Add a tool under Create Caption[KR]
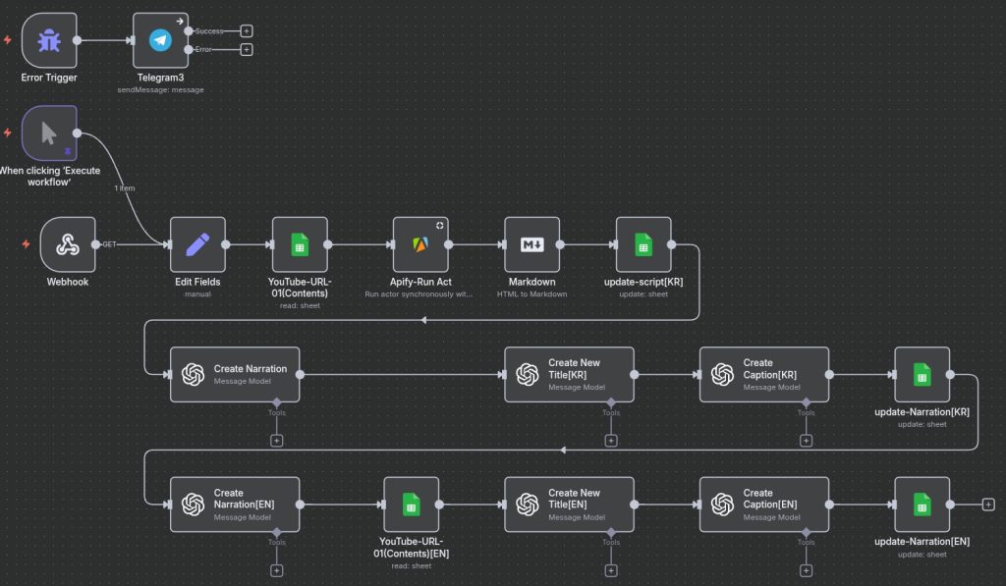1006x586 pixels. 807,440
